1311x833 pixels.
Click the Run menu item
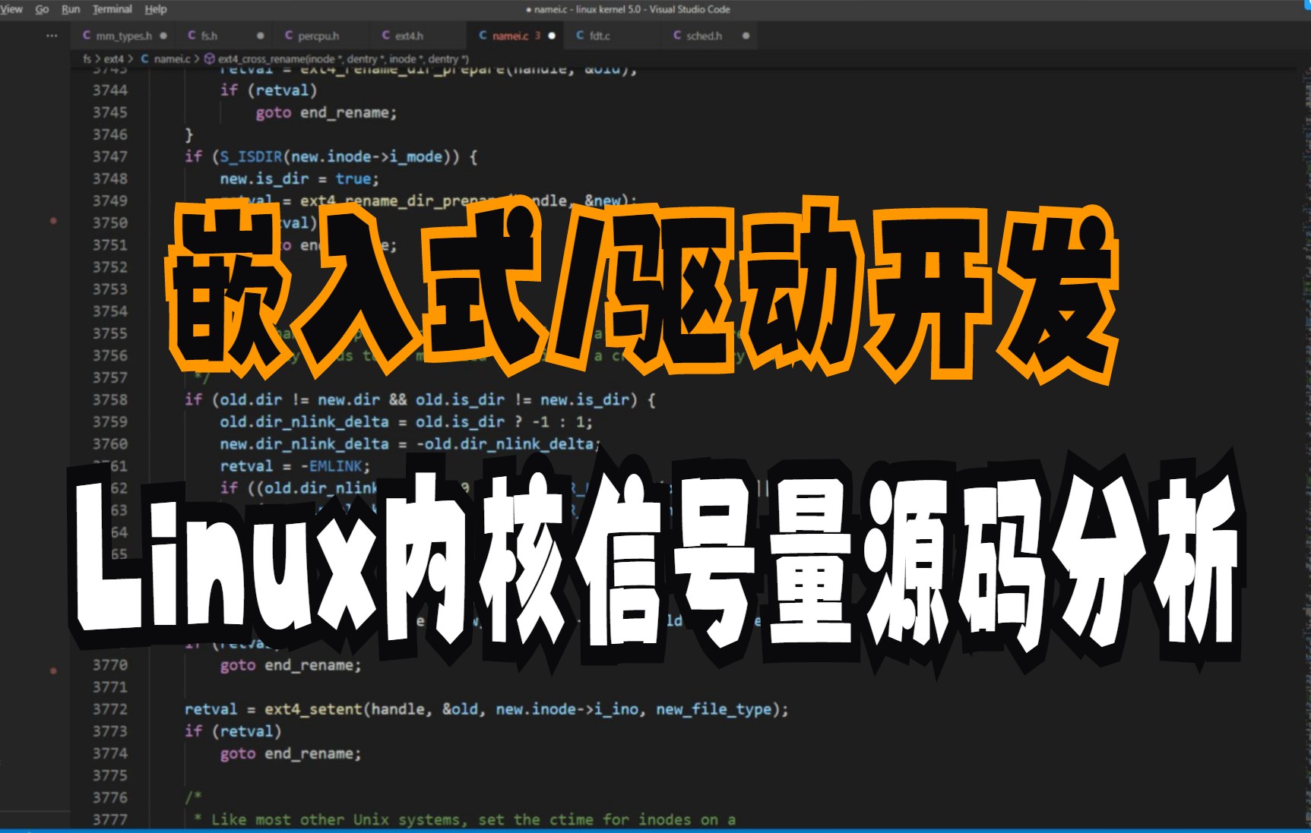pyautogui.click(x=71, y=9)
